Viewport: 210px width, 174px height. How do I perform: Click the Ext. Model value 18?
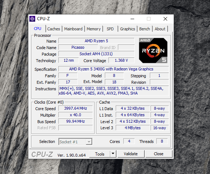pyautogui.click(x=114, y=82)
